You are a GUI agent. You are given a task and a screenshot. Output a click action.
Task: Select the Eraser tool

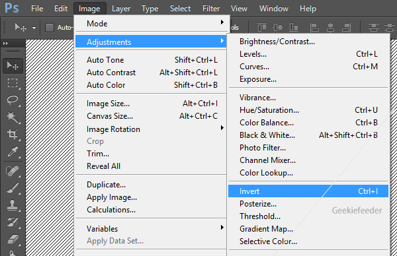click(x=13, y=239)
